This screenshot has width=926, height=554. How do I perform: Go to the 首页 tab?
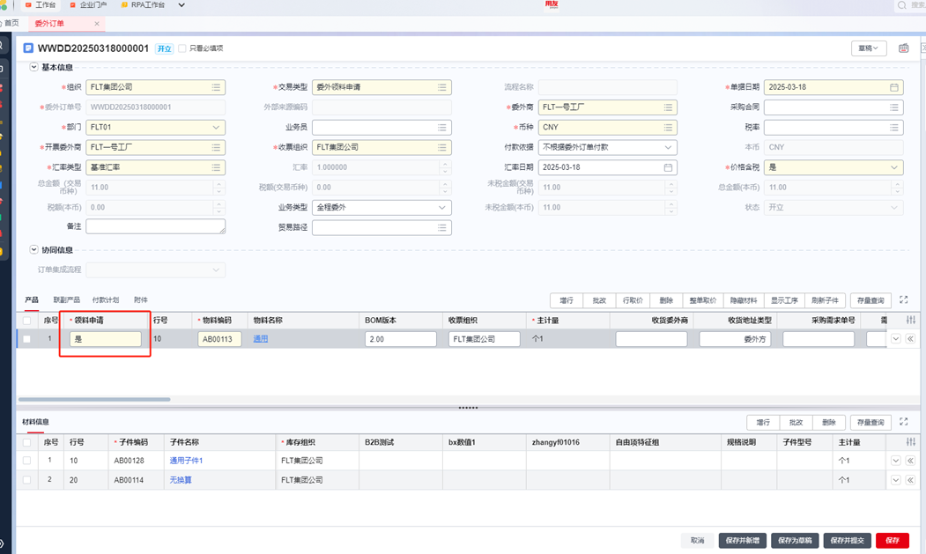pyautogui.click(x=11, y=23)
